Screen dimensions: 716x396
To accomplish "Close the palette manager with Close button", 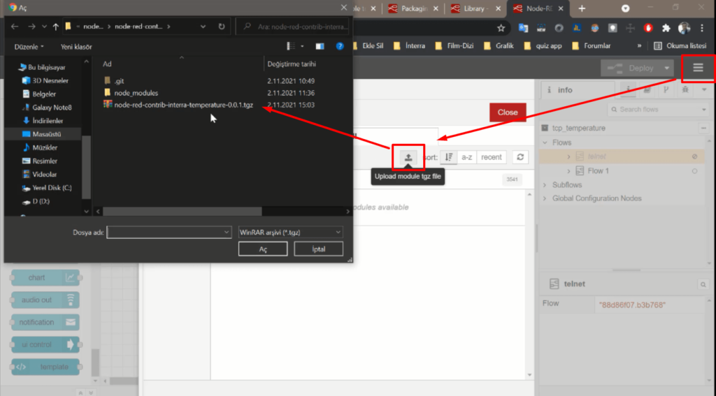I will point(508,112).
